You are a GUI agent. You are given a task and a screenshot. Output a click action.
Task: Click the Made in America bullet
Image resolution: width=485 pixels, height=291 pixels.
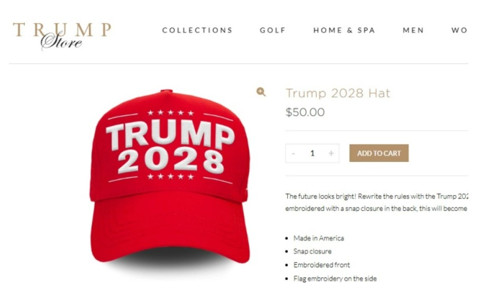(x=319, y=238)
